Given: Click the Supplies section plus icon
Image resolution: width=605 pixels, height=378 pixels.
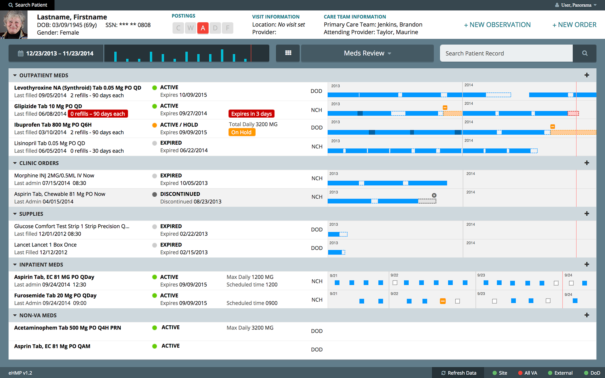Looking at the screenshot, I should (x=586, y=214).
